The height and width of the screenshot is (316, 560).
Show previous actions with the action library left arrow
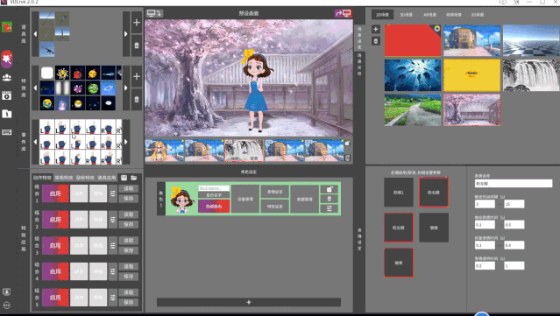tap(35, 142)
